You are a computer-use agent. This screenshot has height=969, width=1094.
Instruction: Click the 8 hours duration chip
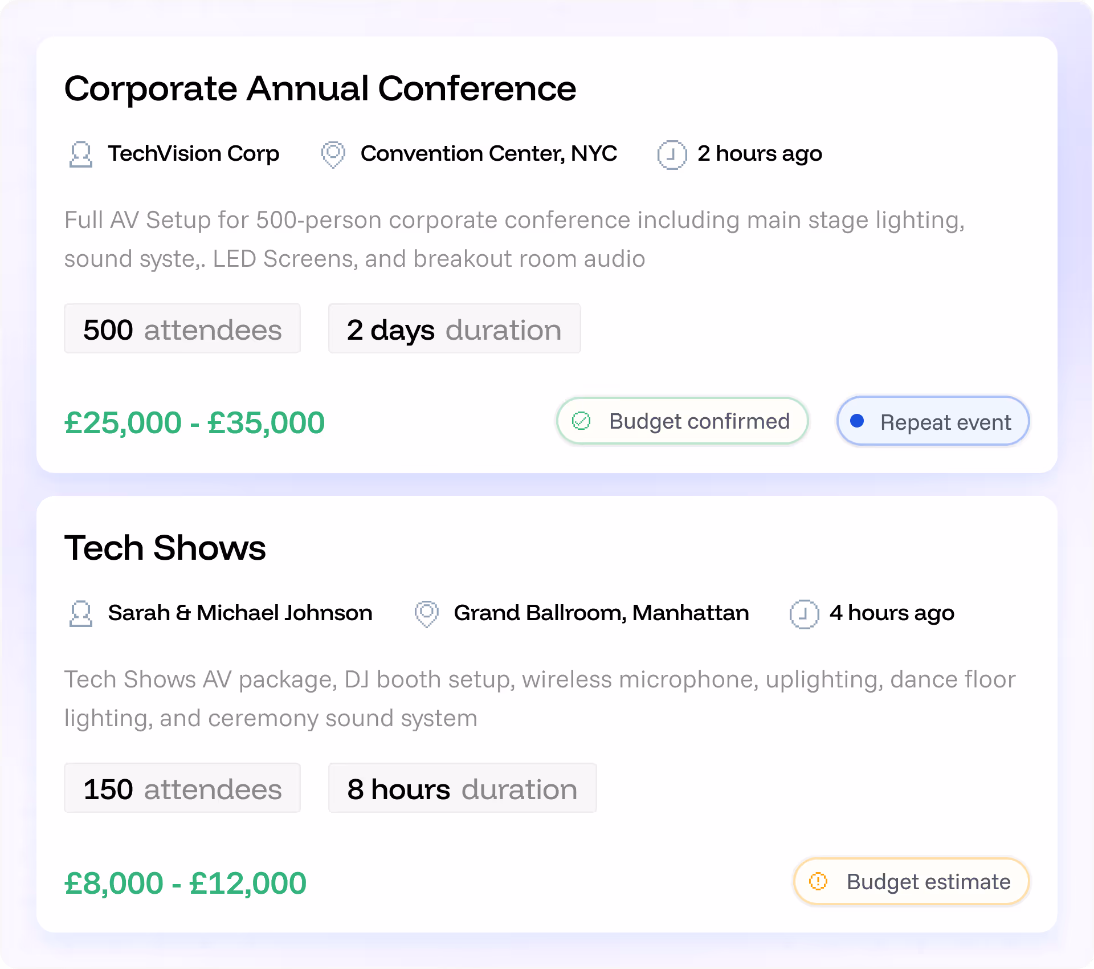(x=462, y=788)
